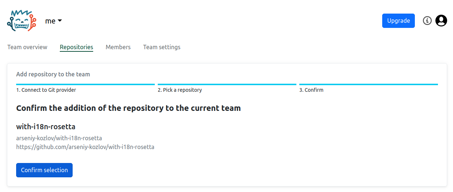Click arseniy-kozlov/with-i18n-rosetta path text
This screenshot has height=192, width=453.
click(59, 138)
